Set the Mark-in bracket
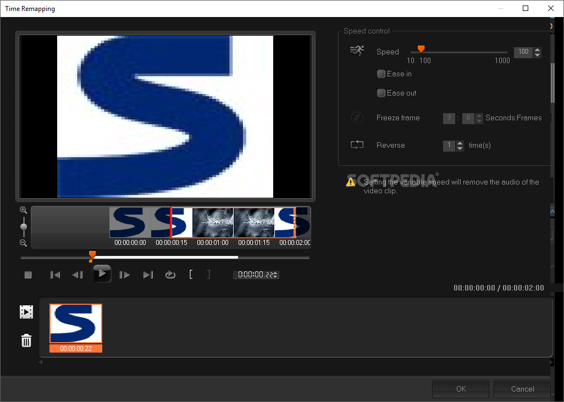 tap(191, 275)
